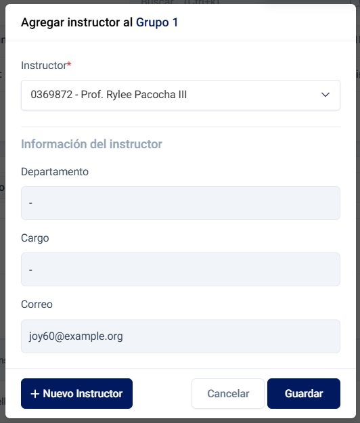This screenshot has height=423, width=360.
Task: Click the selected text 0369872 - Prof. Rylee Pacocha III
Action: [x=109, y=95]
